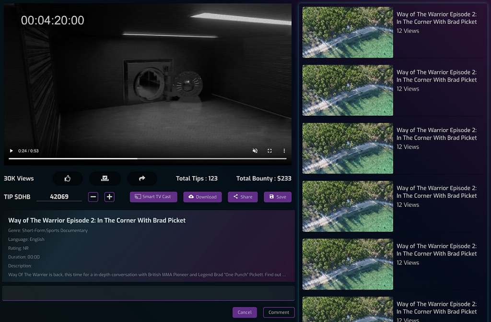The height and width of the screenshot is (322, 491).
Task: Seek along the video progress bar
Action: [x=148, y=159]
